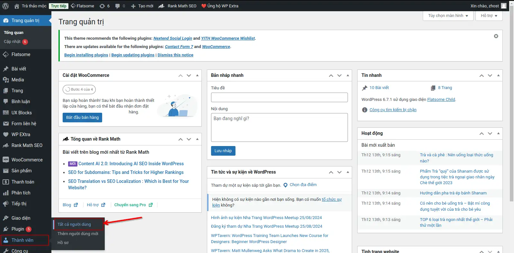Open the comments bubble in admin bar
The image size is (514, 253).
(120, 6)
